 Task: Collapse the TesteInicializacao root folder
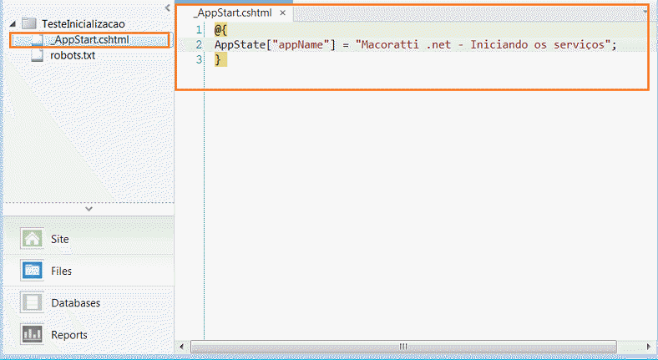[x=13, y=24]
